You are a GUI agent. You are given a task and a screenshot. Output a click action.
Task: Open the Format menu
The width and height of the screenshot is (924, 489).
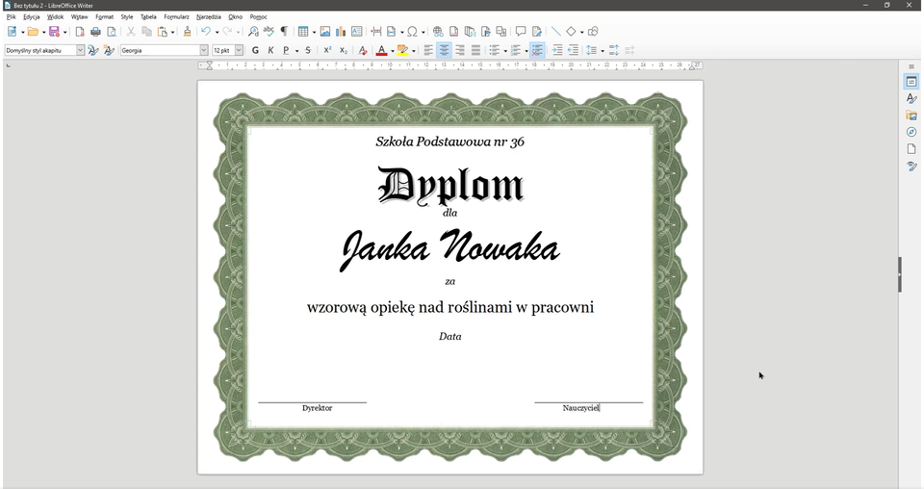pos(104,16)
